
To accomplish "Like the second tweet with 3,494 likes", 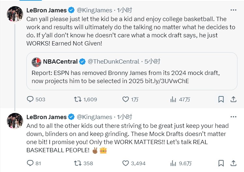I will tap(125, 163).
